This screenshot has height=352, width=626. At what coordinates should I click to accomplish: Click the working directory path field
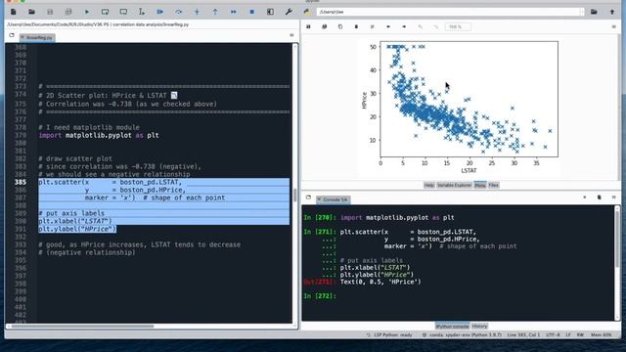click(448, 12)
